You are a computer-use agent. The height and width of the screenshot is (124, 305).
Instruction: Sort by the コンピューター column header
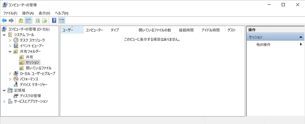coord(96,30)
